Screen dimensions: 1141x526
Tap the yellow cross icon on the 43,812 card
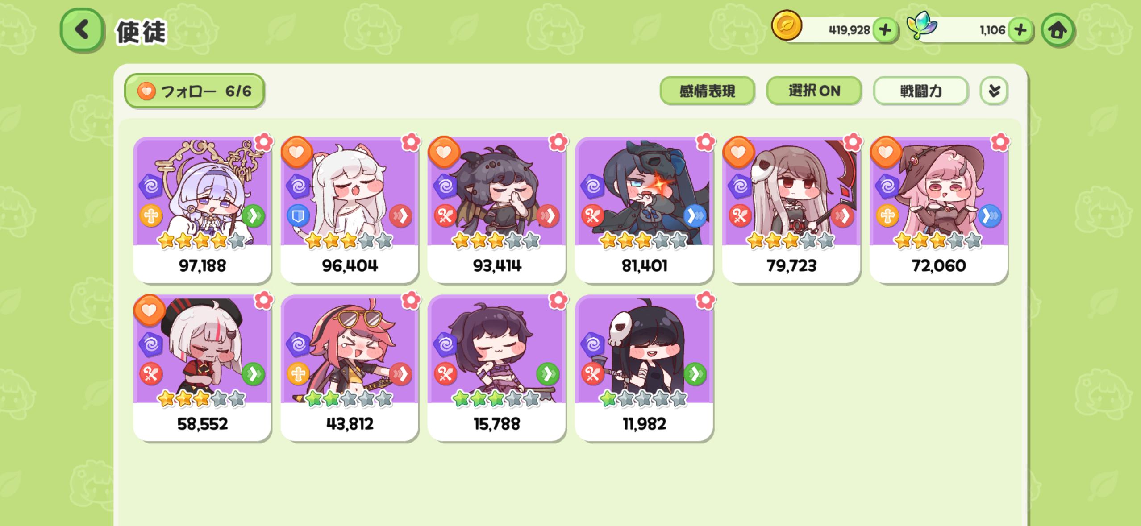click(x=298, y=374)
